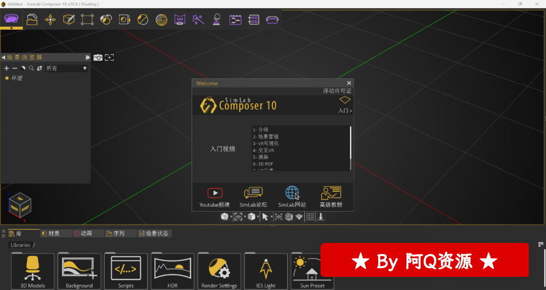Viewport: 546px width, 290px height.
Task: Toggle the grid display icon in viewport toolbar
Action: (310, 217)
